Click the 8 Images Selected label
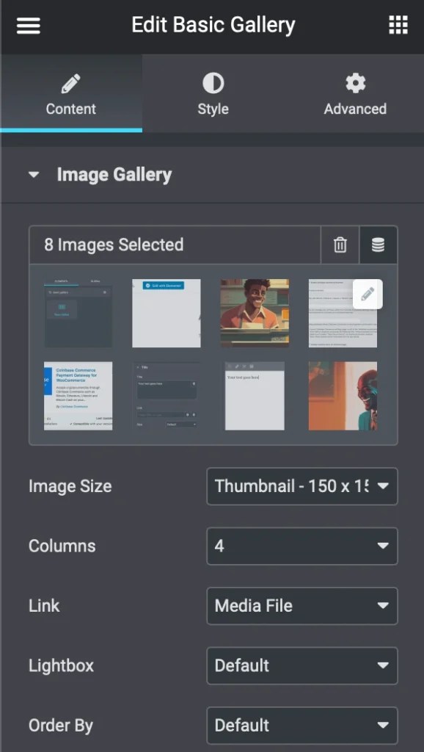 (114, 245)
